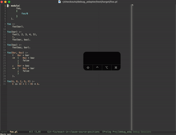The width and height of the screenshot is (176, 135).
Task: Click ').' on line 28
Action: click(13, 76)
